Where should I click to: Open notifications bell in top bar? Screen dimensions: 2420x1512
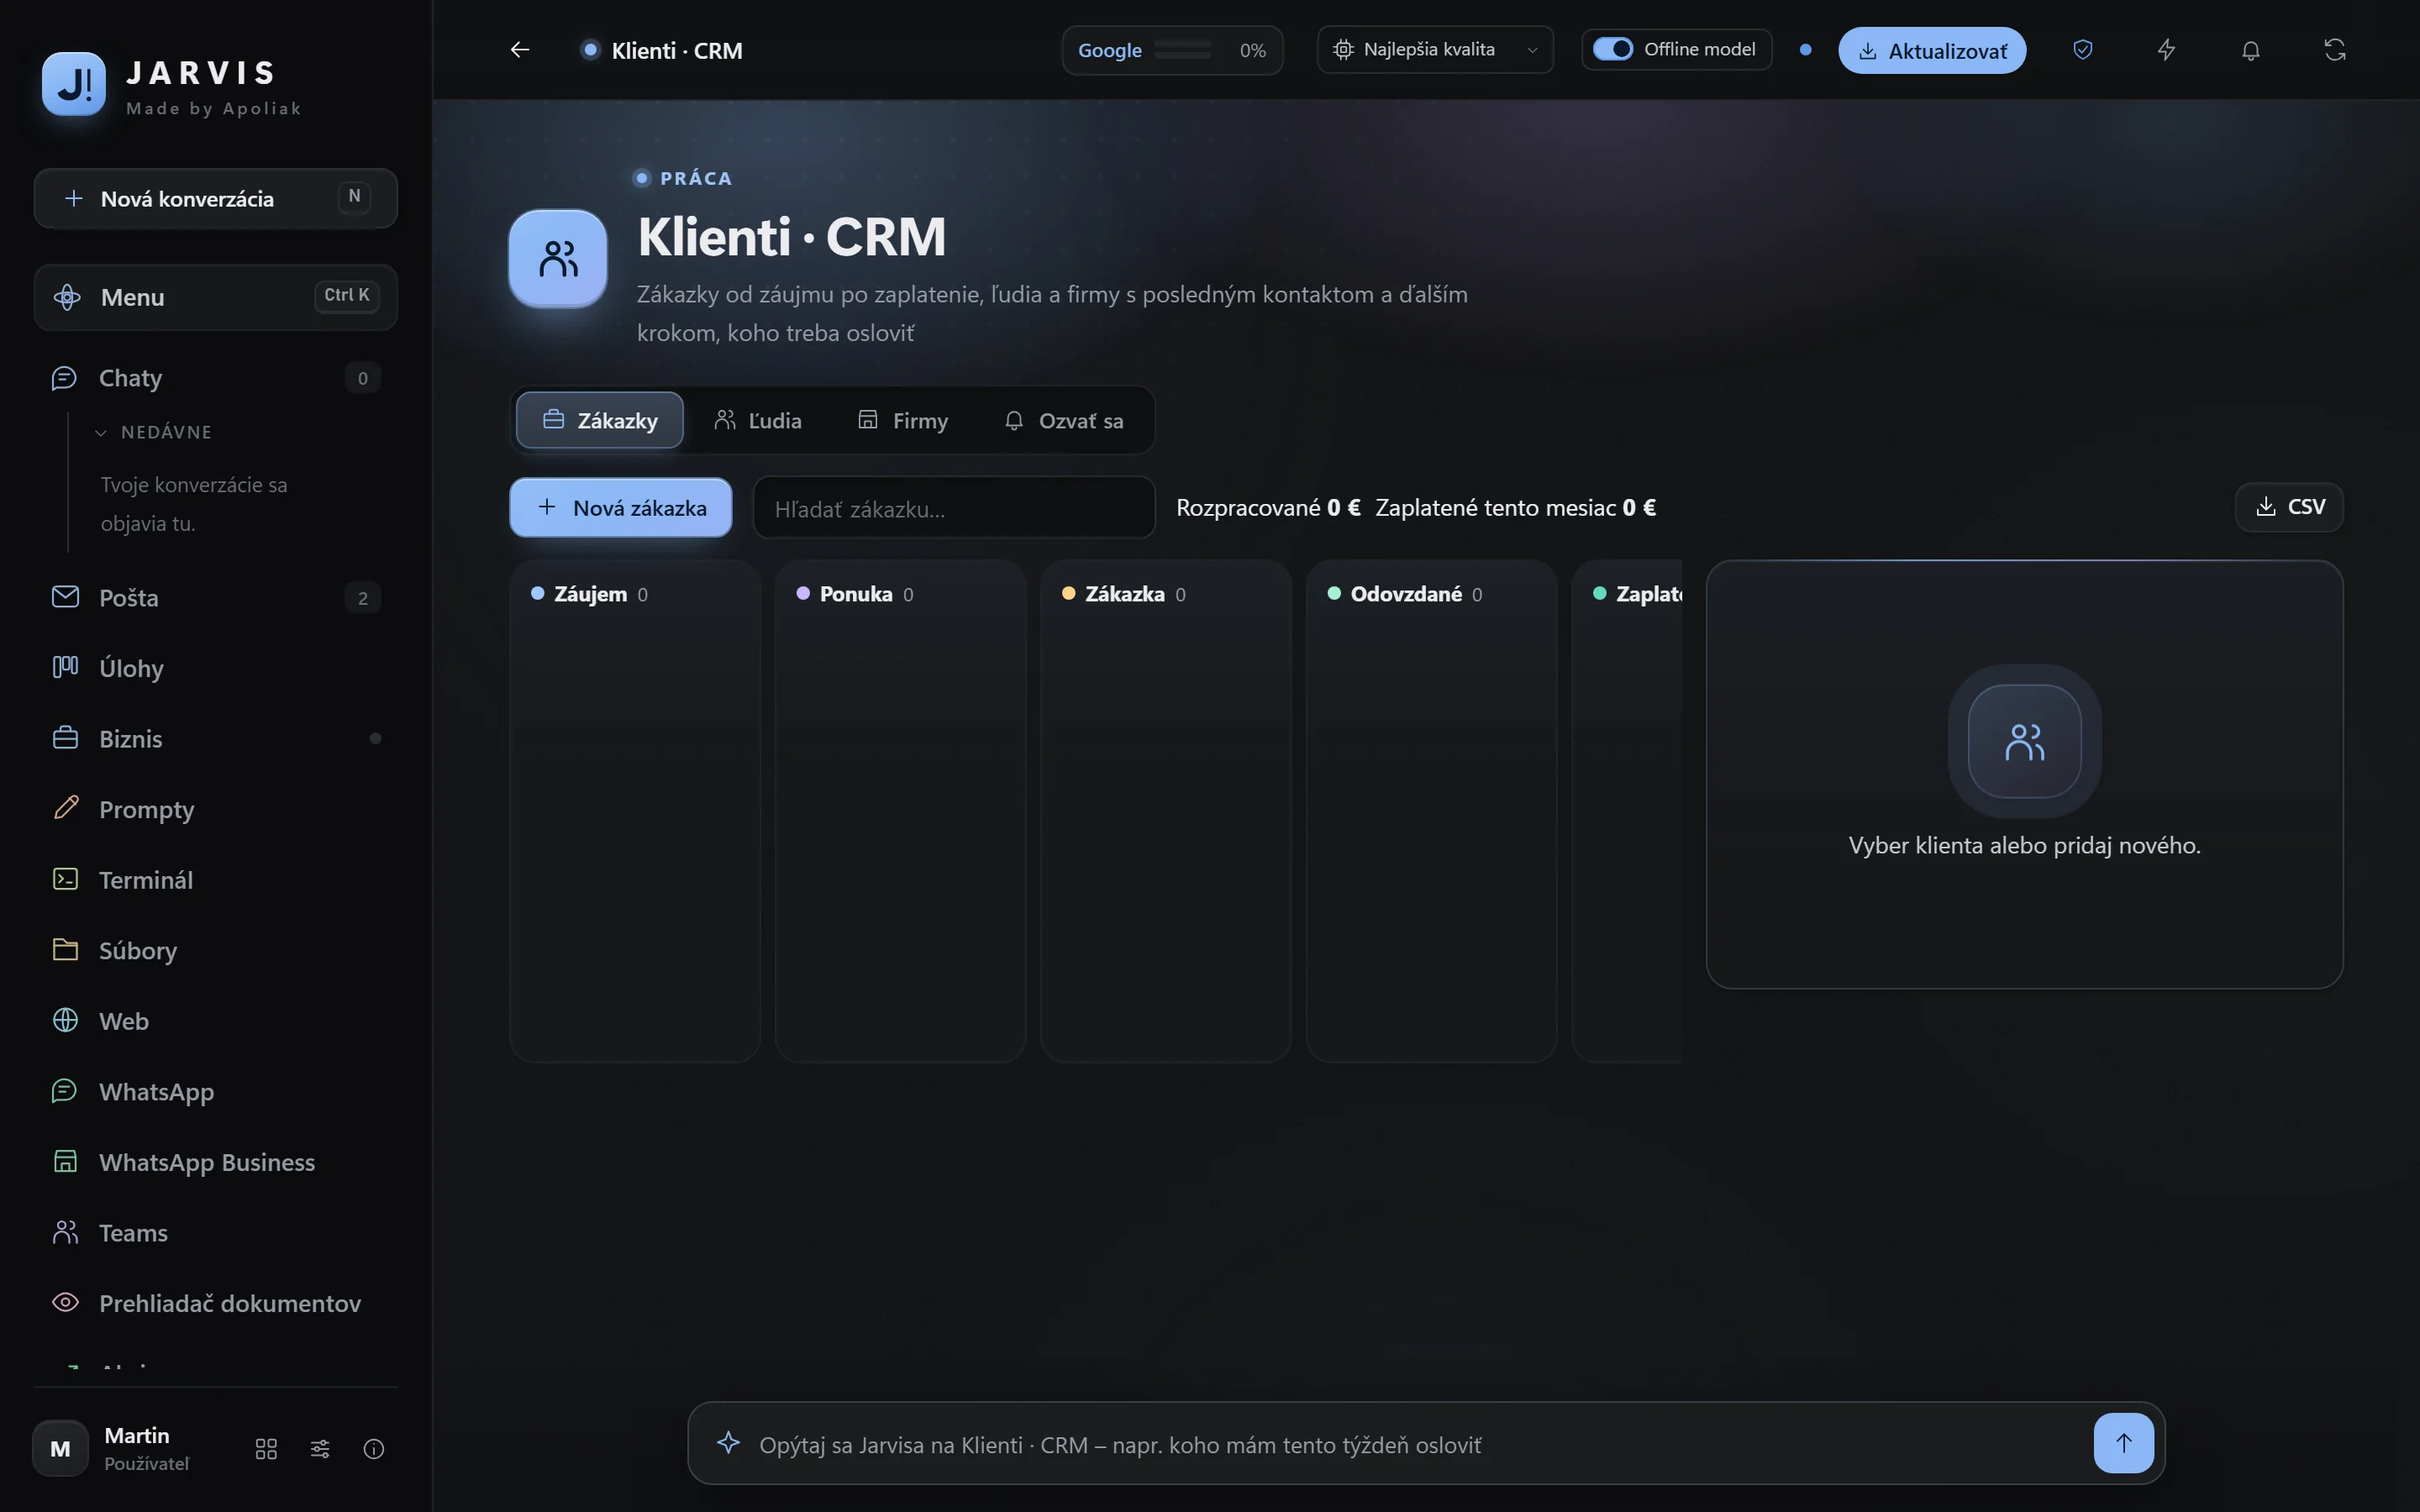[x=2250, y=50]
